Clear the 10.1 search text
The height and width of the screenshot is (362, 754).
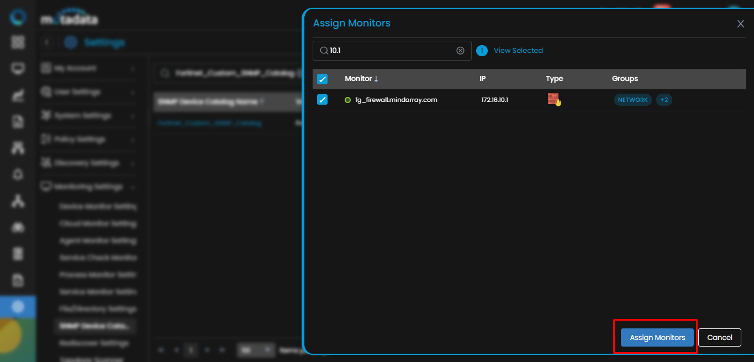pyautogui.click(x=460, y=51)
